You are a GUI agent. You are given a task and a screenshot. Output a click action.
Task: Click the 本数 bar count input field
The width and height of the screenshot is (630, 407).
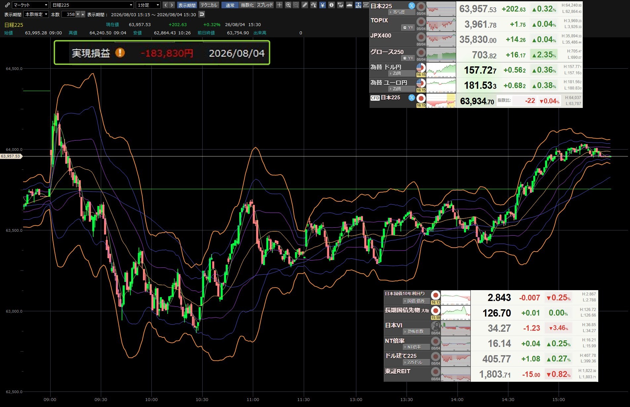[69, 15]
